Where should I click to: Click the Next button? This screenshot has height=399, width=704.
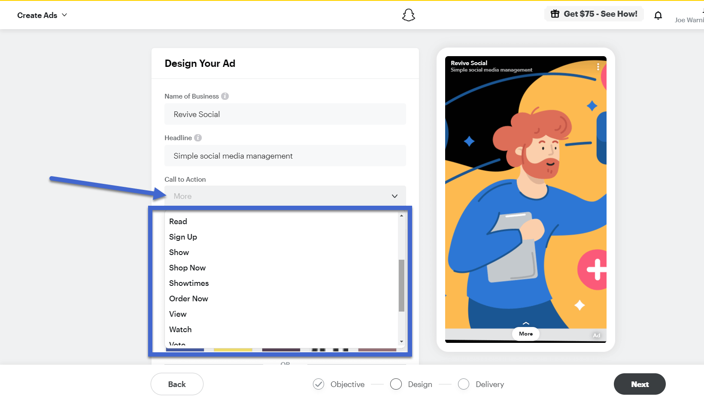[x=640, y=384]
